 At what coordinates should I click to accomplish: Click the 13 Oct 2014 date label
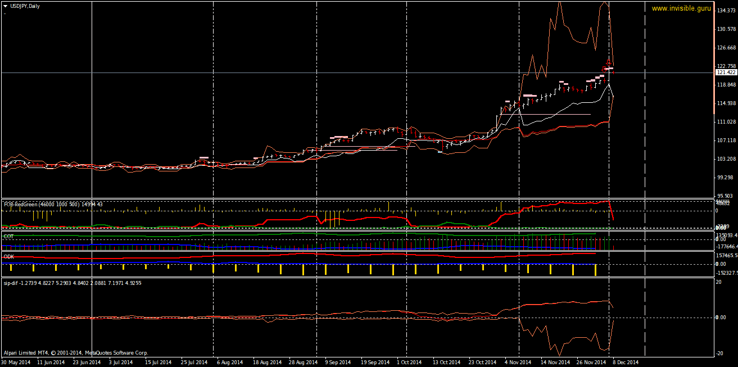447,363
